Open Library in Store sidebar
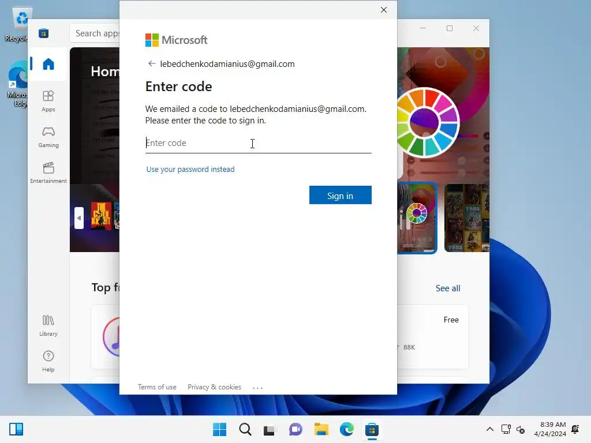 (48, 325)
